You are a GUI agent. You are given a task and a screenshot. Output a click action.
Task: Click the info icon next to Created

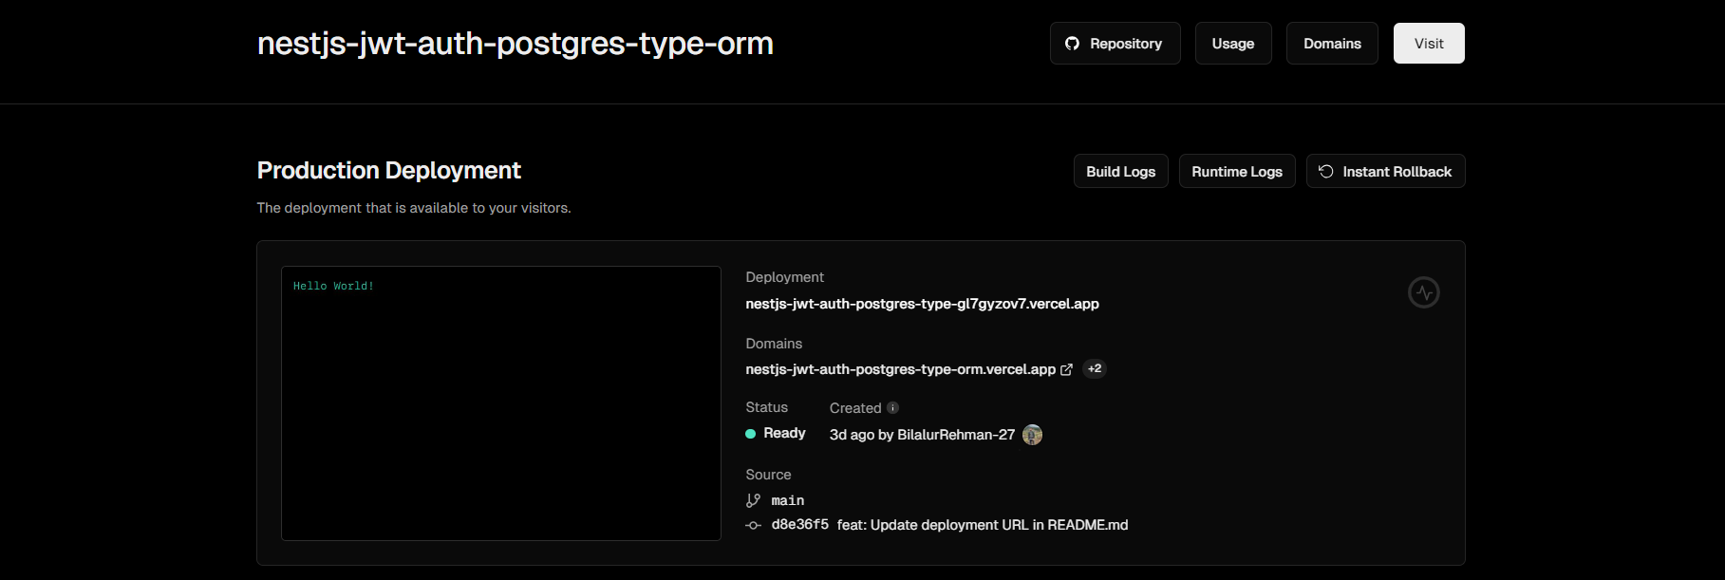click(892, 407)
